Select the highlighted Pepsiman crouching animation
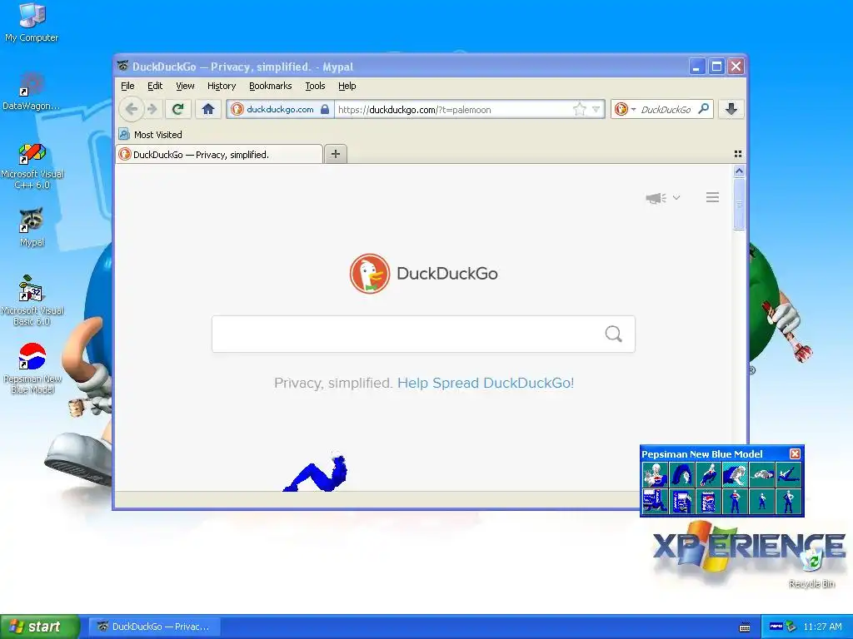Screen dimensions: 853x639 735,474
